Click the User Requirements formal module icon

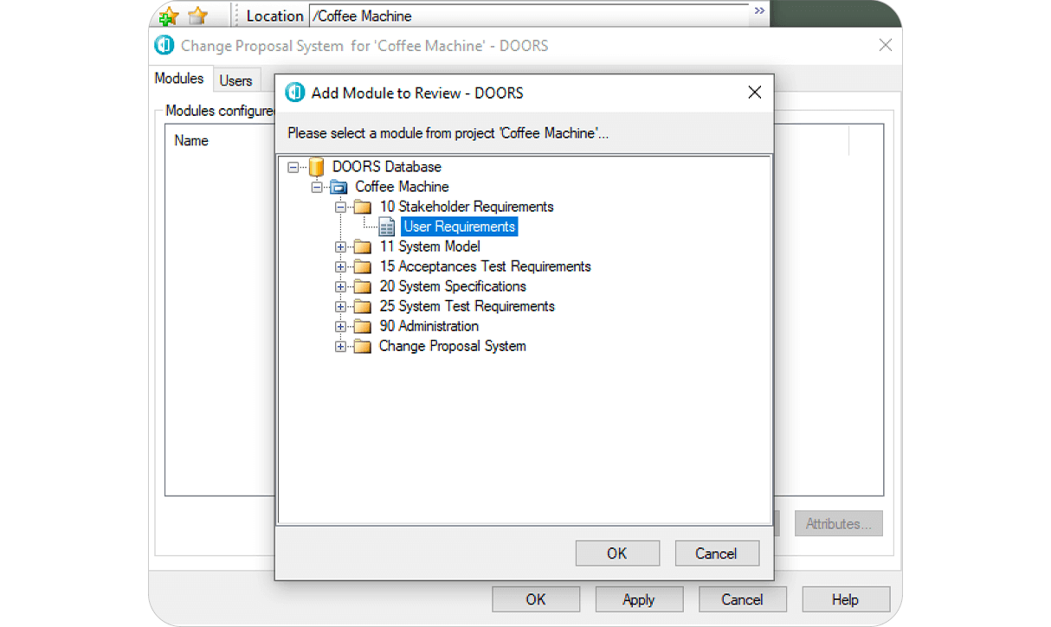pyautogui.click(x=386, y=226)
